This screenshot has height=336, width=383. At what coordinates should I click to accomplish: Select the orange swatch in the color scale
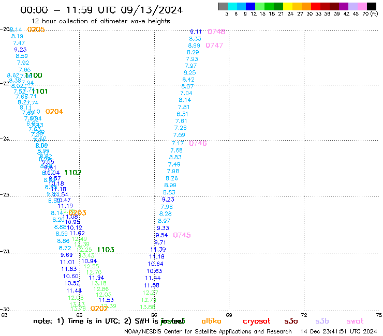click(x=306, y=6)
